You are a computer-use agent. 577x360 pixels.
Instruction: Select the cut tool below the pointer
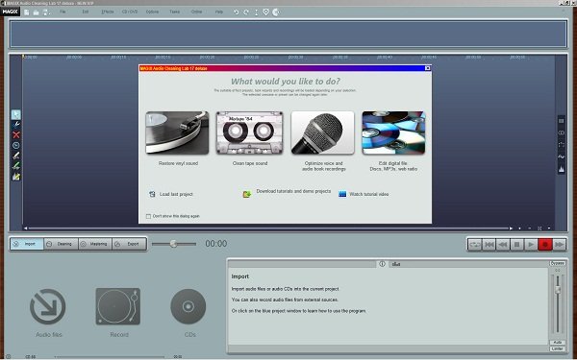click(x=15, y=125)
